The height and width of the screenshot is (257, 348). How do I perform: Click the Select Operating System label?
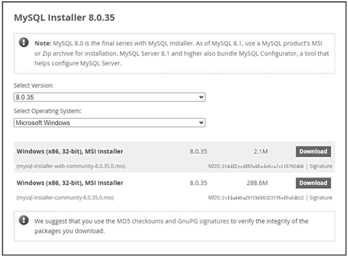[47, 111]
